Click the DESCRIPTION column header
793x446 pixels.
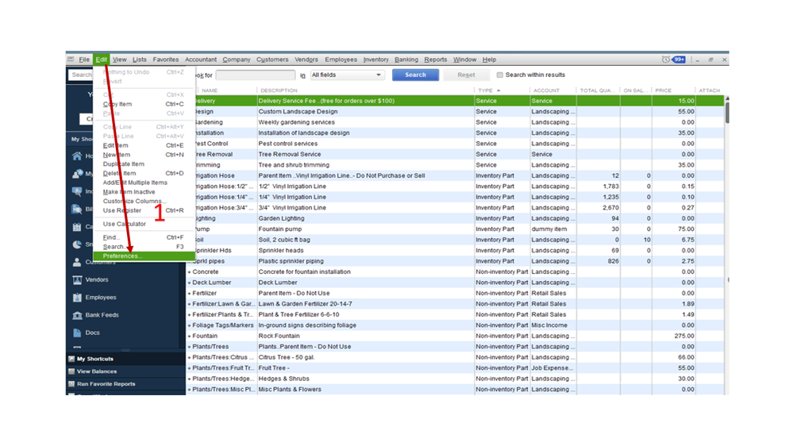pos(279,90)
